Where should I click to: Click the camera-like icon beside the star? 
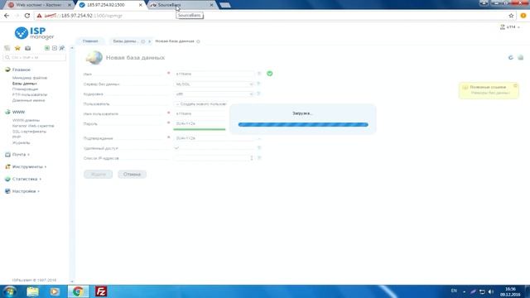tap(27, 48)
